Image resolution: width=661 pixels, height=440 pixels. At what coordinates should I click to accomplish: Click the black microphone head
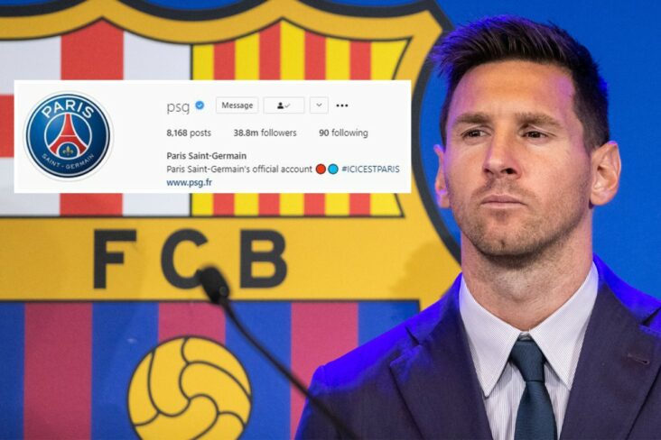(x=214, y=283)
